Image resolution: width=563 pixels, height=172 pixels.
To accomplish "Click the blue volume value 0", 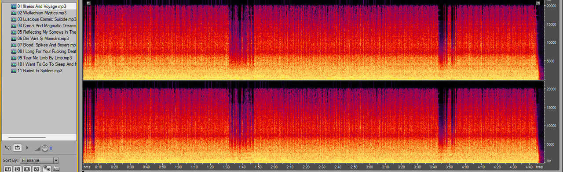I will 51,148.
